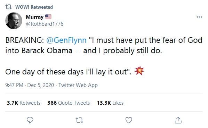Retweet using the bottom arrows icon
Screen dimensions: 208x128
[79, 120]
